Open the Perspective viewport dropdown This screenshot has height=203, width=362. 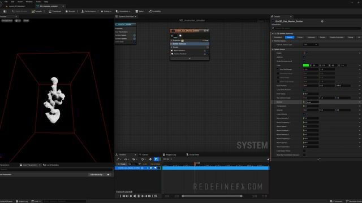(7, 20)
